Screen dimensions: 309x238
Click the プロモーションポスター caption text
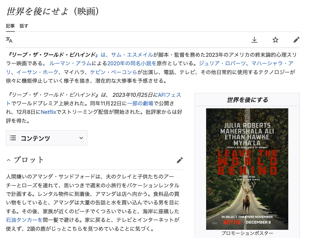coord(247,233)
